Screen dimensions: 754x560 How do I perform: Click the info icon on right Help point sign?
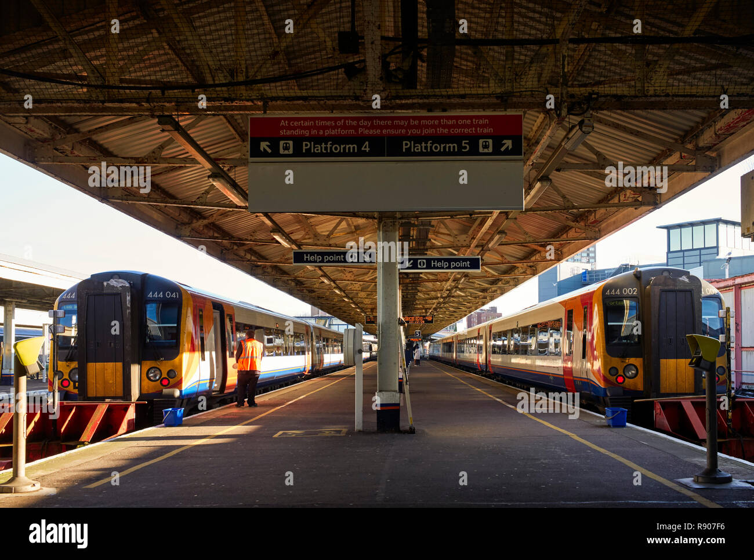[x=422, y=264]
